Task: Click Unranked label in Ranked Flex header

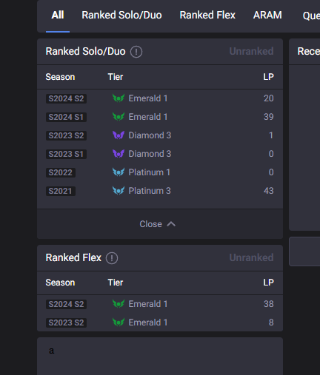Action: pos(251,257)
